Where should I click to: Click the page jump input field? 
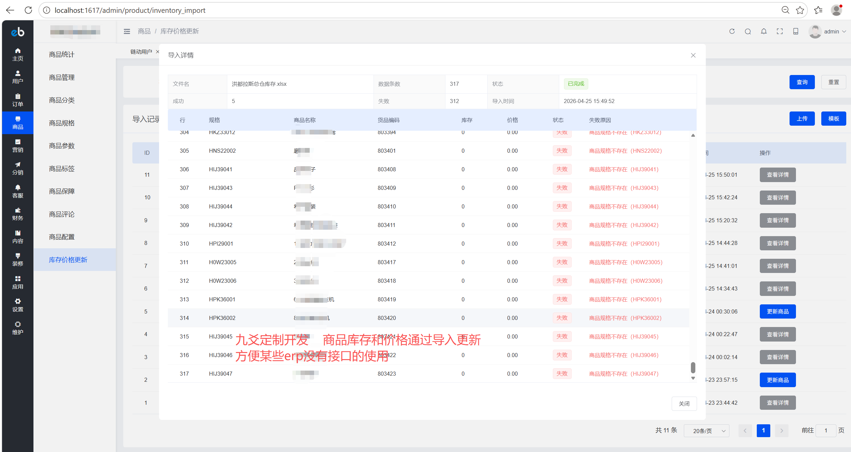pos(826,430)
